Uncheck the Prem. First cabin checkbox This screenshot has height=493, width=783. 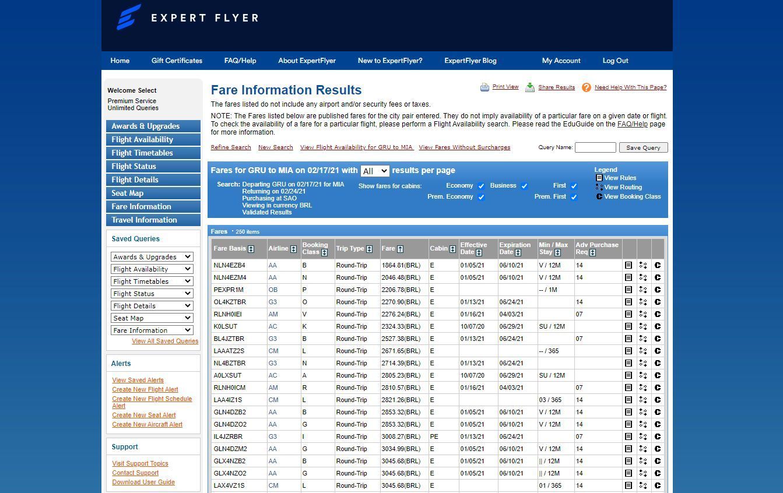pyautogui.click(x=574, y=197)
